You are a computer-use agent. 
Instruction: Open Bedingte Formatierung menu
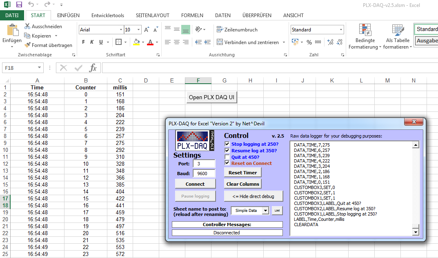(365, 37)
